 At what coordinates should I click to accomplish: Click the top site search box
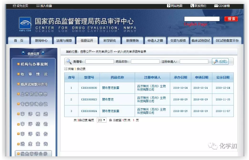tap(202, 19)
